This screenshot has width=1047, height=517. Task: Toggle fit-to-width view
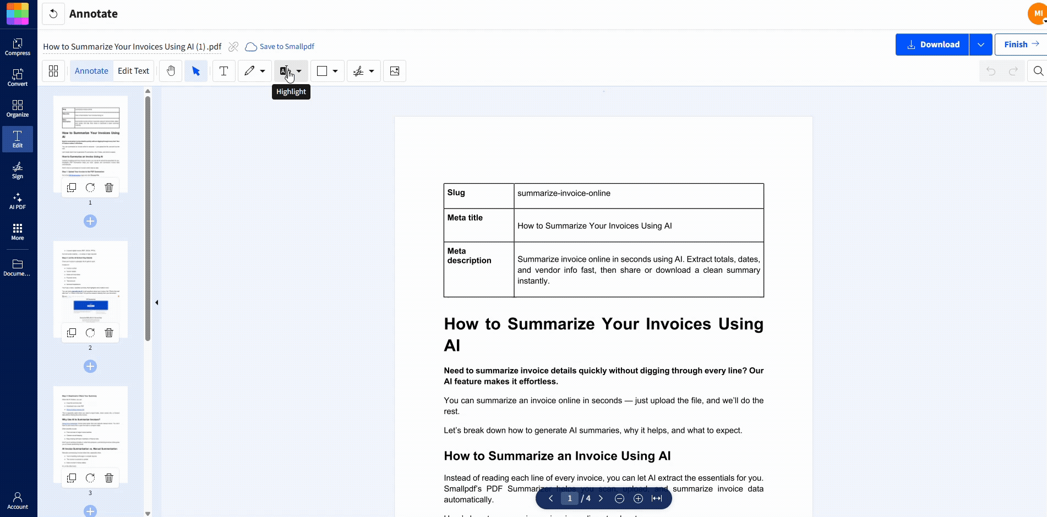[x=657, y=498]
